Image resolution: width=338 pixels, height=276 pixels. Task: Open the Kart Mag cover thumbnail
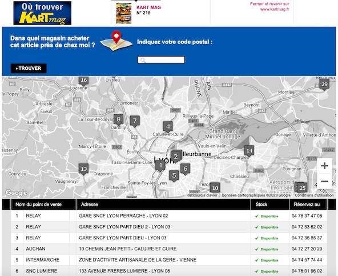point(124,13)
